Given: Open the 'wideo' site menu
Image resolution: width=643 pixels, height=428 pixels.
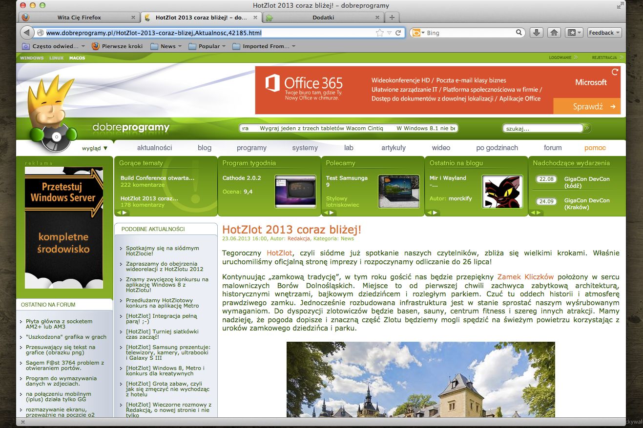Looking at the screenshot, I should click(x=441, y=148).
